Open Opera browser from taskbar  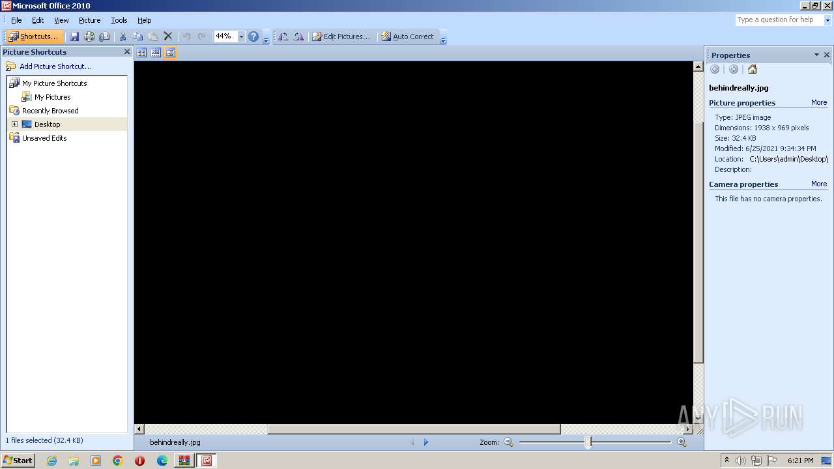[140, 461]
